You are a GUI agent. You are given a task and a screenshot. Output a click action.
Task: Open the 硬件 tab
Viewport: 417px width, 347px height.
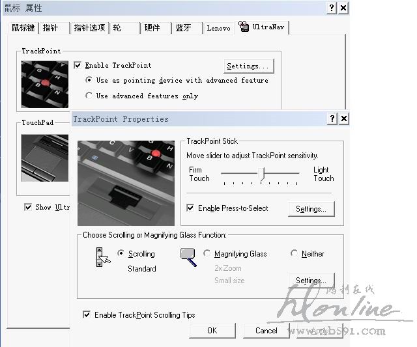152,28
